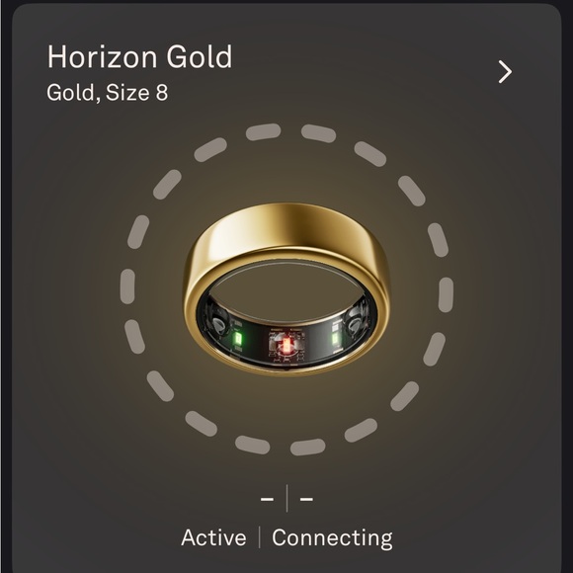Click the bottom segment of dashed circle
The image size is (573, 573).
coord(307,448)
